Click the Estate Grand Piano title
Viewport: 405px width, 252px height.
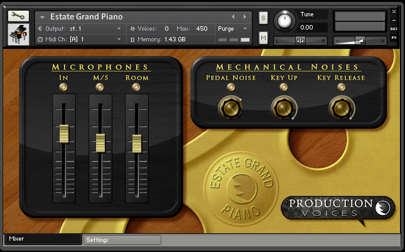(87, 17)
